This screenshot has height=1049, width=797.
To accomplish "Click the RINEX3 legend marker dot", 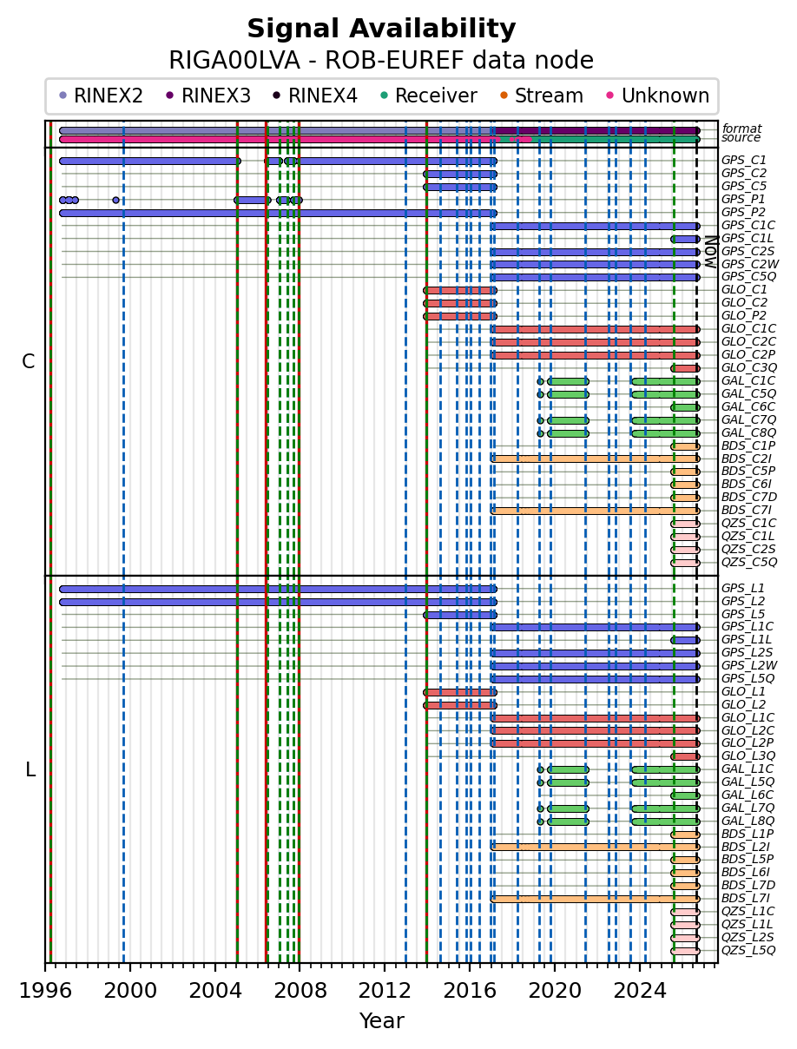I will (x=169, y=96).
